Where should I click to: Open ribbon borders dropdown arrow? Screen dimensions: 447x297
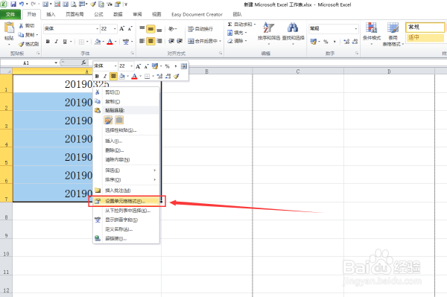click(87, 42)
